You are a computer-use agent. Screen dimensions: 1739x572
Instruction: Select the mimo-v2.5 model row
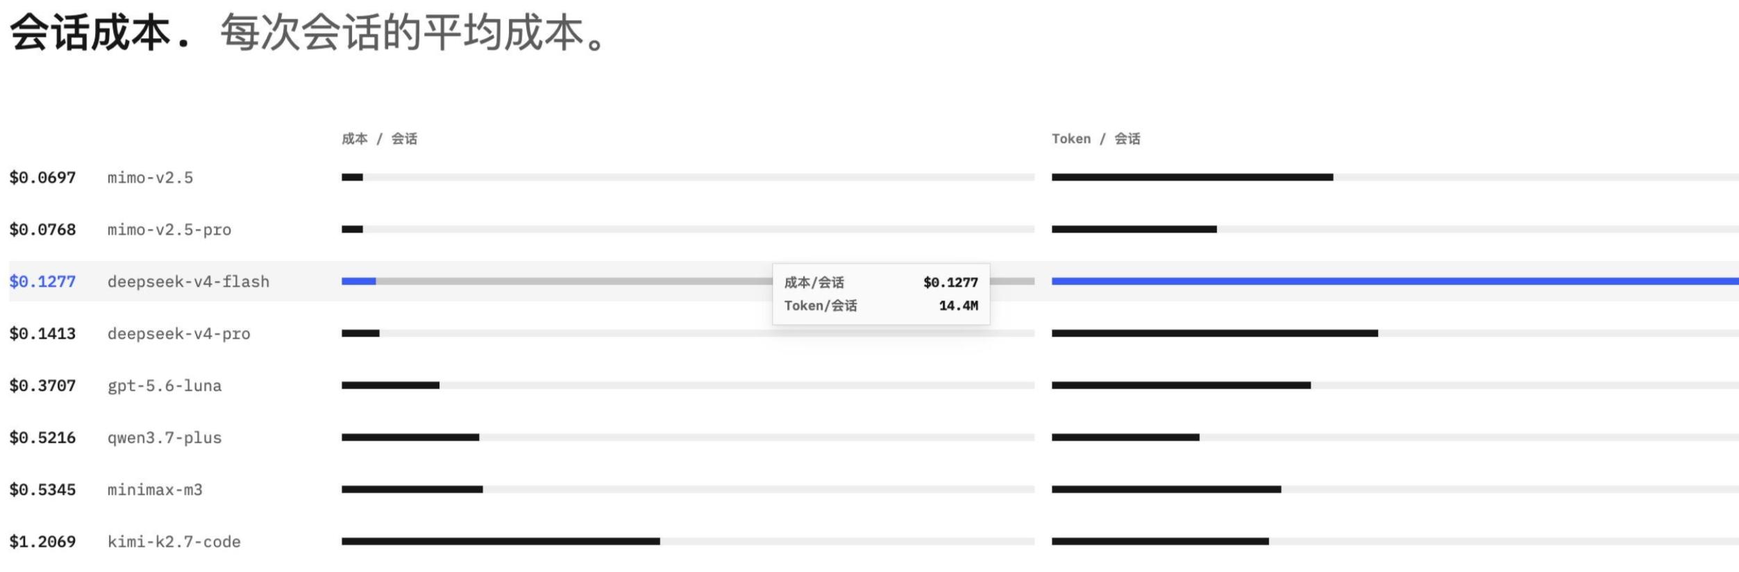[874, 177]
